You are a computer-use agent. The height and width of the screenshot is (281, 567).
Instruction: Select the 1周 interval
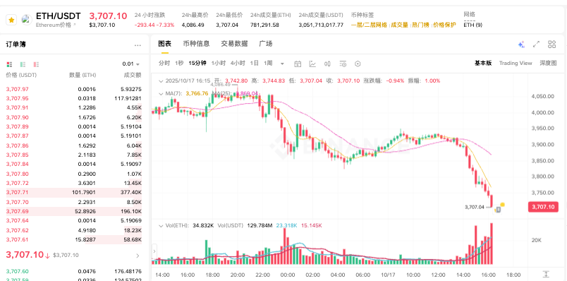[268, 63]
